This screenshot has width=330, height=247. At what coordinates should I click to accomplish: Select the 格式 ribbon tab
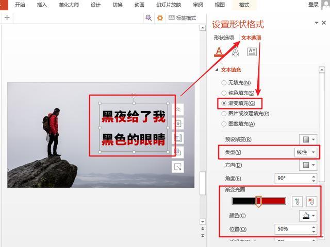pos(244,5)
